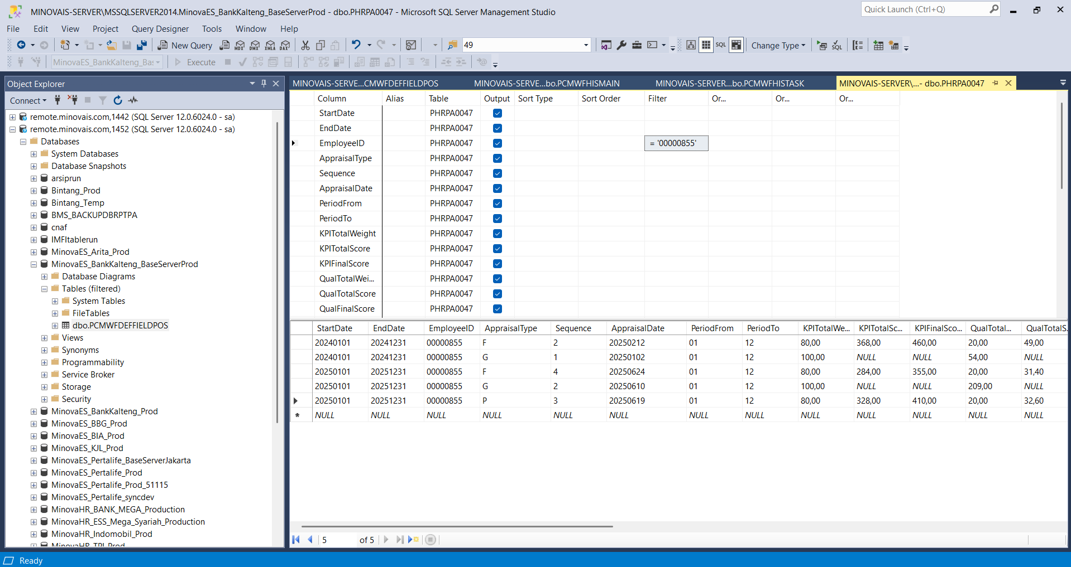Screen dimensions: 1071x567
Task: Click the Add Table icon
Action: pos(878,45)
